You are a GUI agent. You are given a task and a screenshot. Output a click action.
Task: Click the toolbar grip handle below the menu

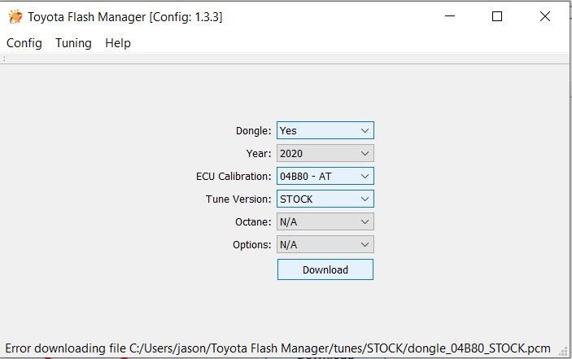[x=3, y=59]
